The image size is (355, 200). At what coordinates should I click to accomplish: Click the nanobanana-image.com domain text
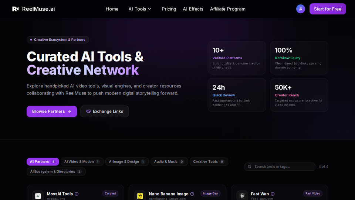pos(167,199)
